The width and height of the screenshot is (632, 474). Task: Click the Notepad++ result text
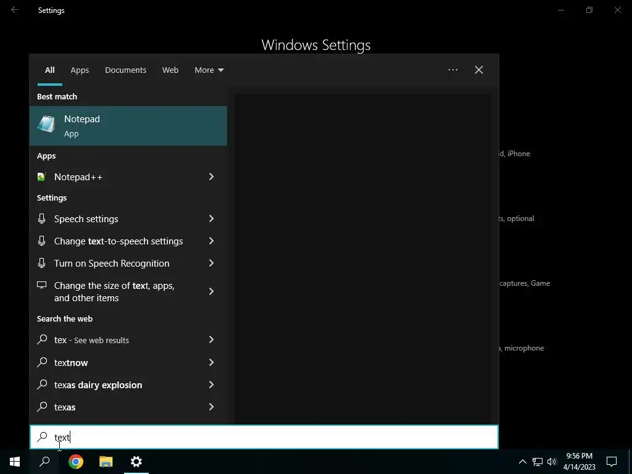pyautogui.click(x=78, y=177)
